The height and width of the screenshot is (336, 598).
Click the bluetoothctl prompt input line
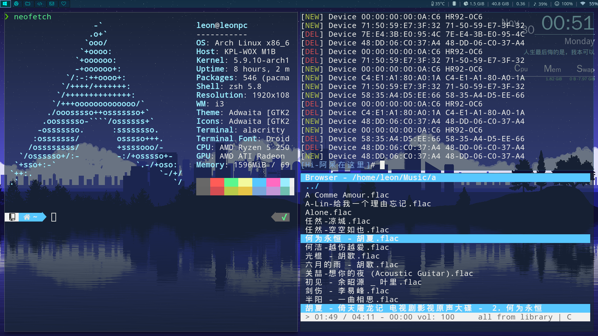pos(343,165)
